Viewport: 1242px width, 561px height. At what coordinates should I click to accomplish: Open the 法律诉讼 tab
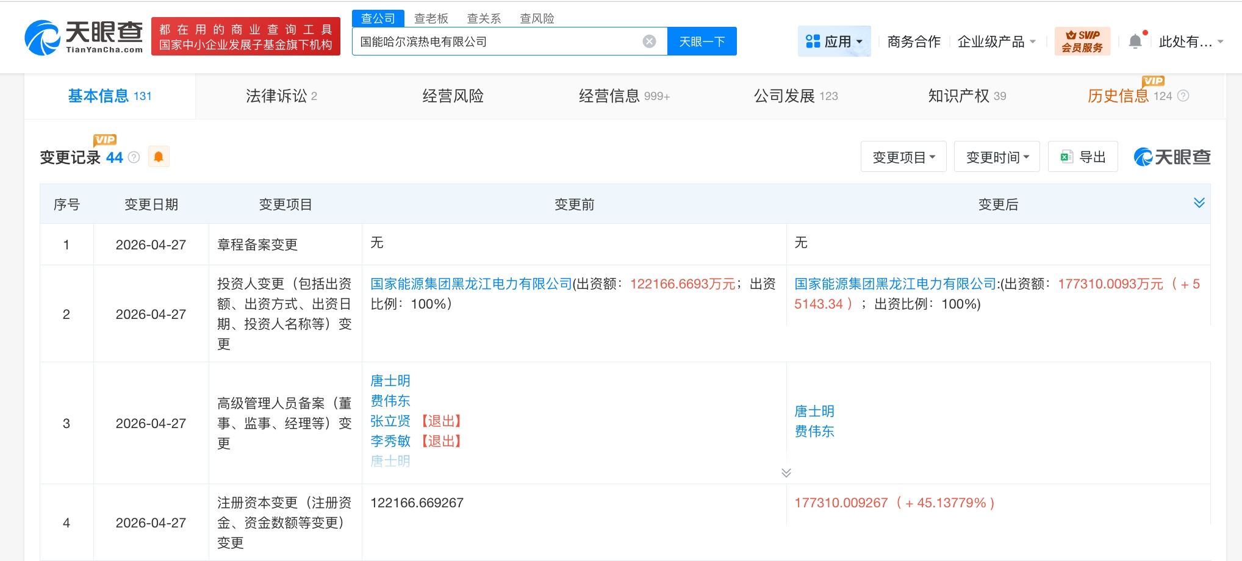coord(281,96)
